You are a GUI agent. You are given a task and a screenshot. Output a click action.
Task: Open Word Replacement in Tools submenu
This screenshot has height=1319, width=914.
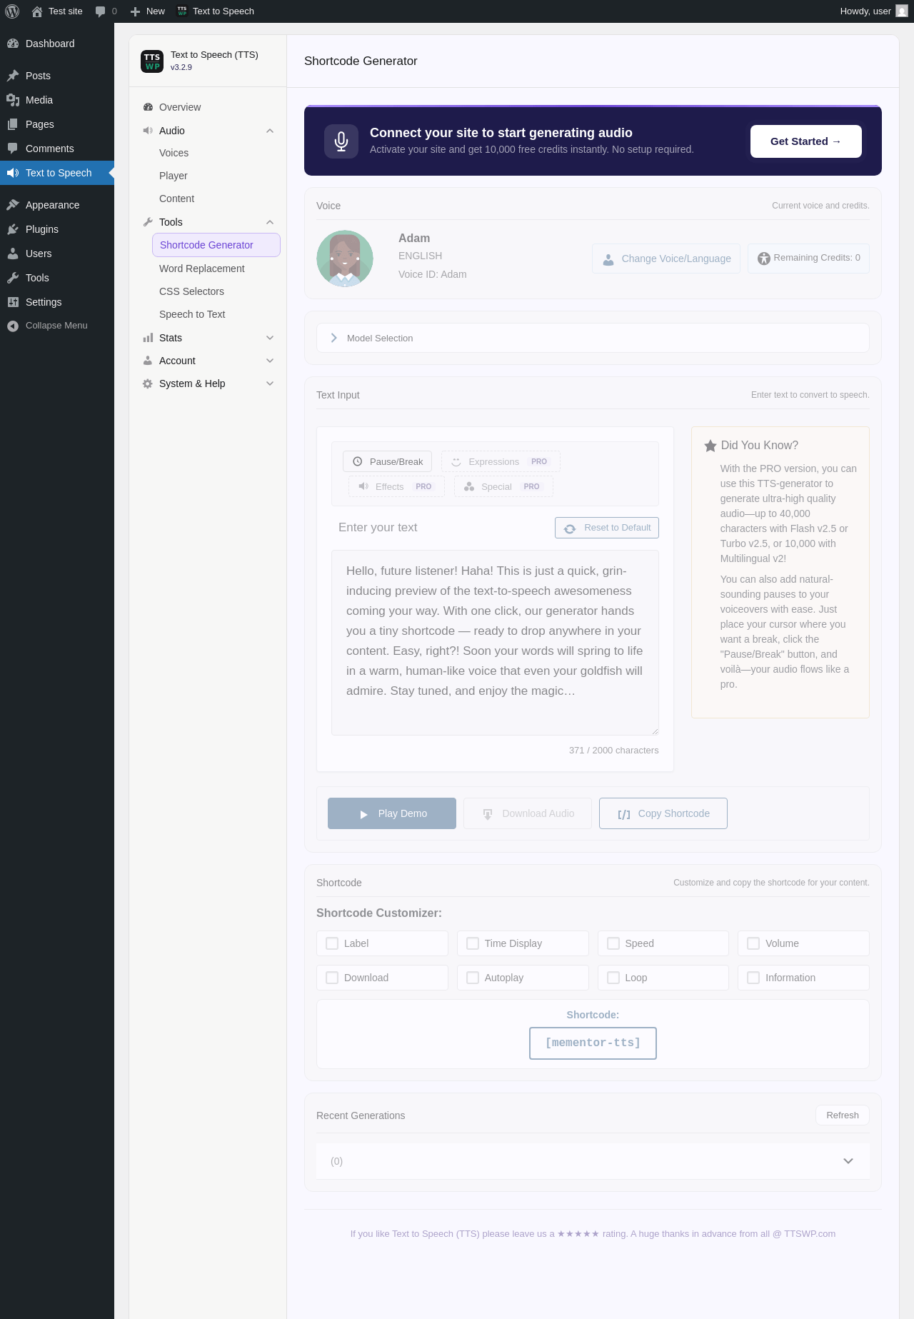click(x=201, y=269)
